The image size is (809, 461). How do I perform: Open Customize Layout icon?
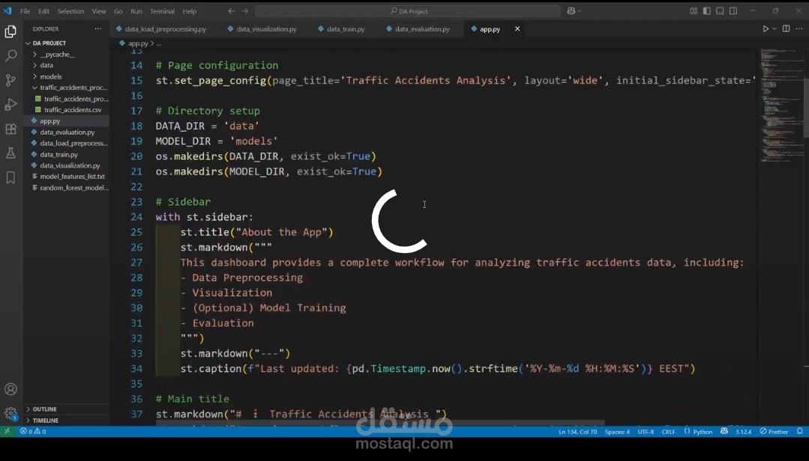694,10
